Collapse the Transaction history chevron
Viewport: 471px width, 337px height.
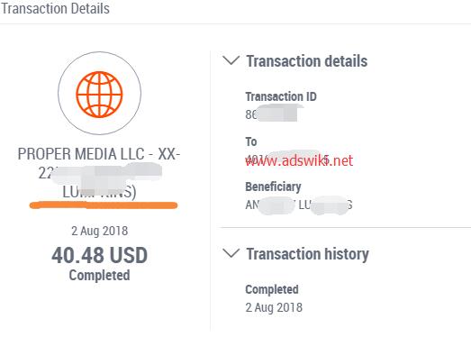(231, 253)
